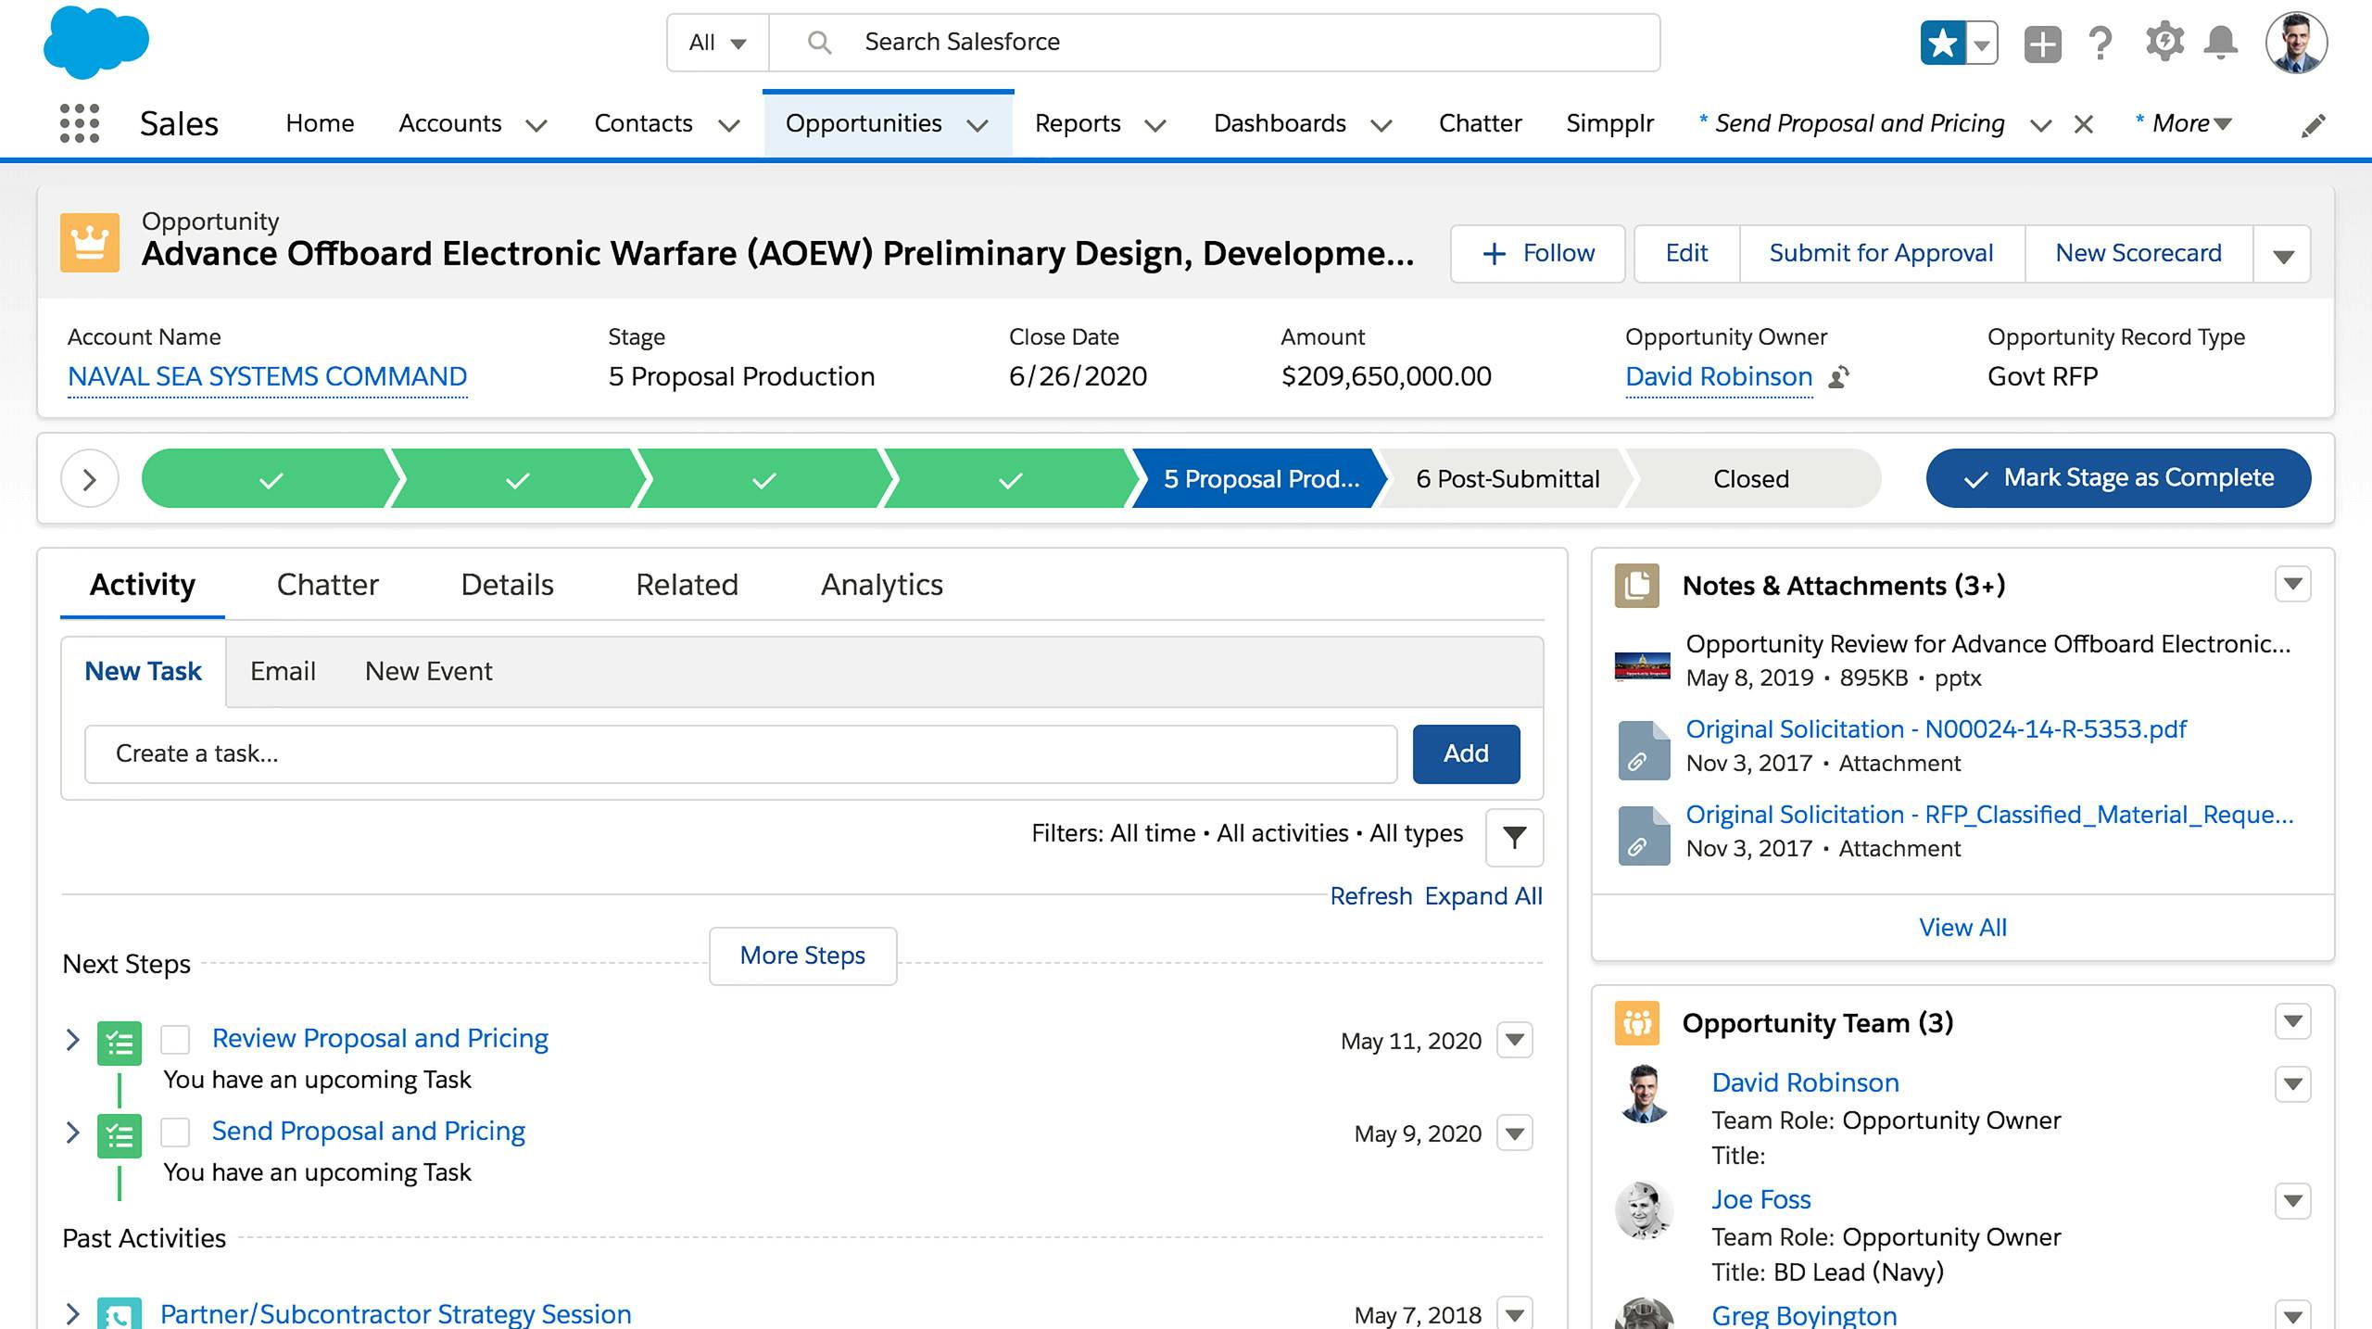Image resolution: width=2372 pixels, height=1329 pixels.
Task: Switch to the Related tab
Action: click(x=687, y=585)
